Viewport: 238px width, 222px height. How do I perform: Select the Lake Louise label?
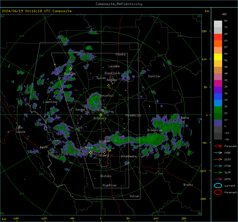coord(20,130)
